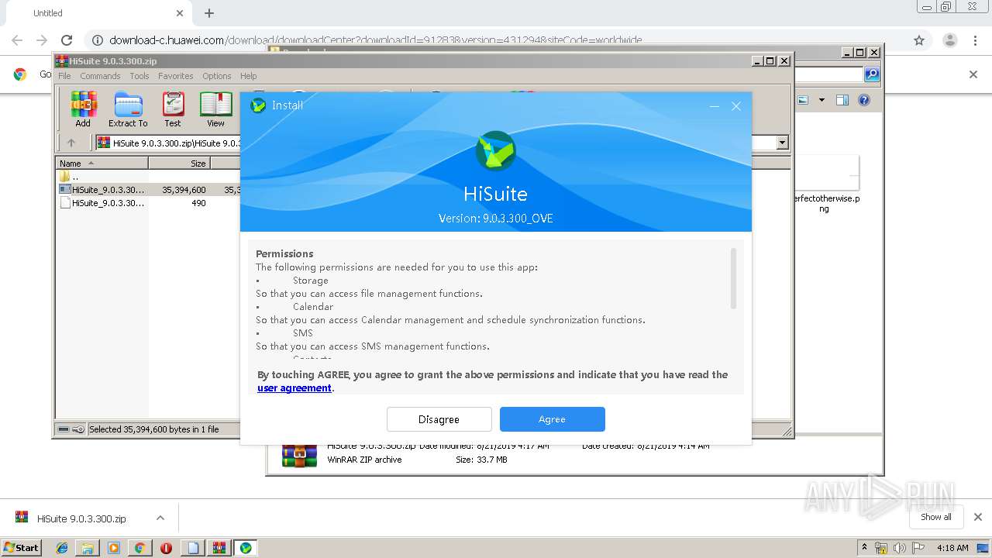The width and height of the screenshot is (992, 558).
Task: Click Explorer preview pane icon
Action: point(842,100)
